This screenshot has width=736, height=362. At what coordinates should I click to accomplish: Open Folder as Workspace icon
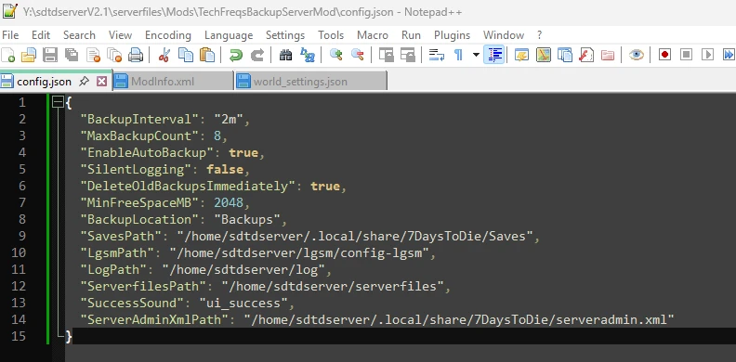(608, 55)
